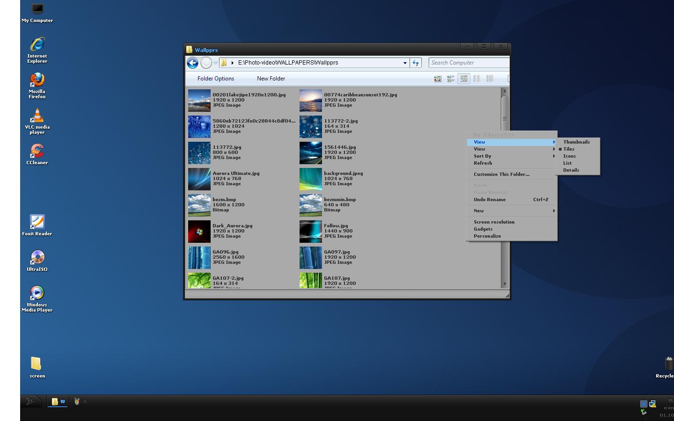
Task: Open the address bar path dropdown arrow
Action: point(405,63)
